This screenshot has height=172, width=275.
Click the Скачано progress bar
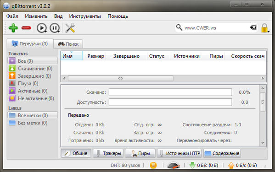click(170, 92)
